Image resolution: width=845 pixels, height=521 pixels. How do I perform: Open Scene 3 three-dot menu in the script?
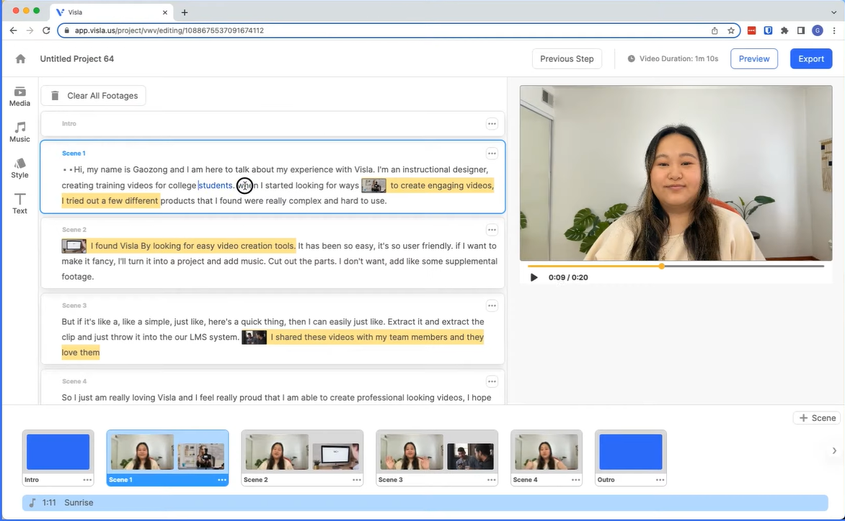(x=492, y=306)
